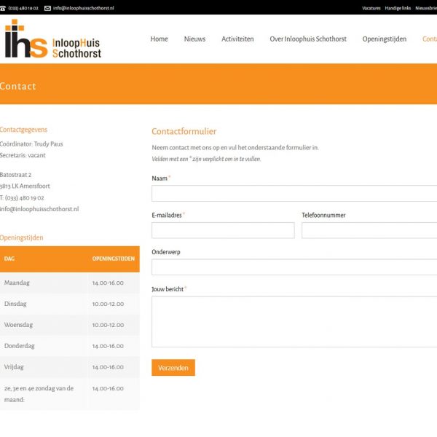The image size is (437, 437).
Task: Click the email link under Contactgegevens
Action: [x=39, y=209]
